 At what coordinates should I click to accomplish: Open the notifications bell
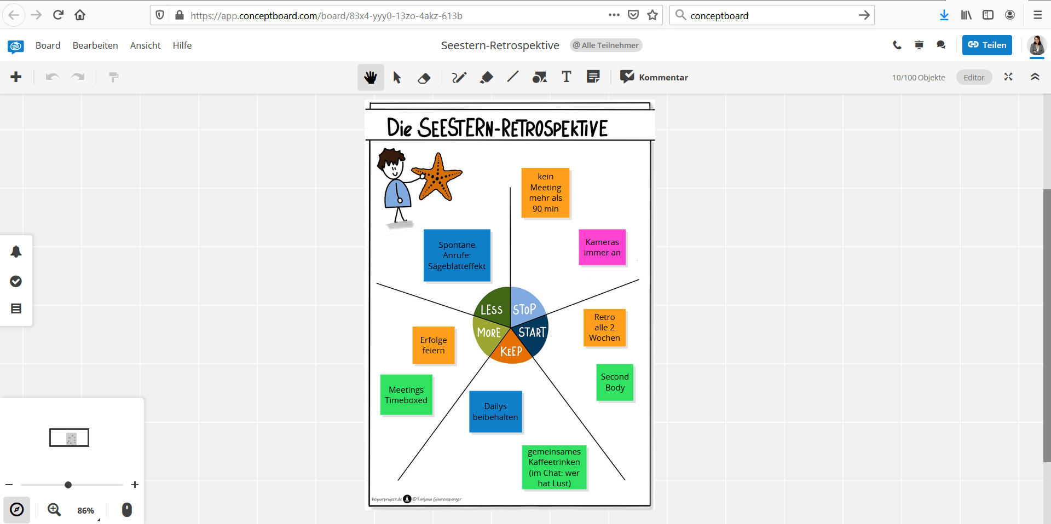pos(16,252)
